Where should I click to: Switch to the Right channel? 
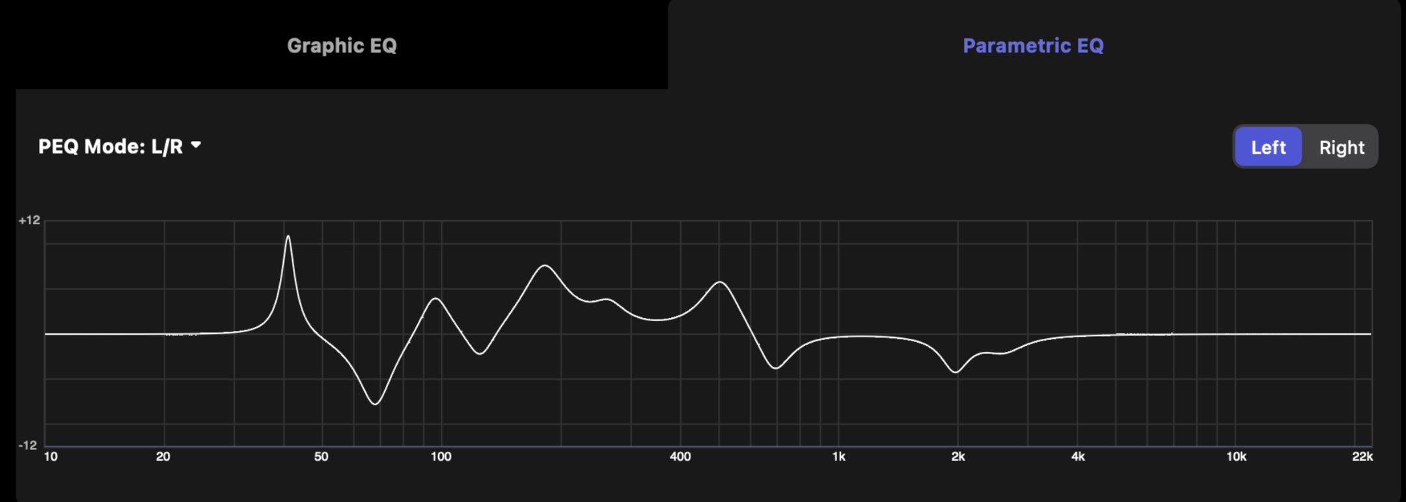(x=1342, y=147)
